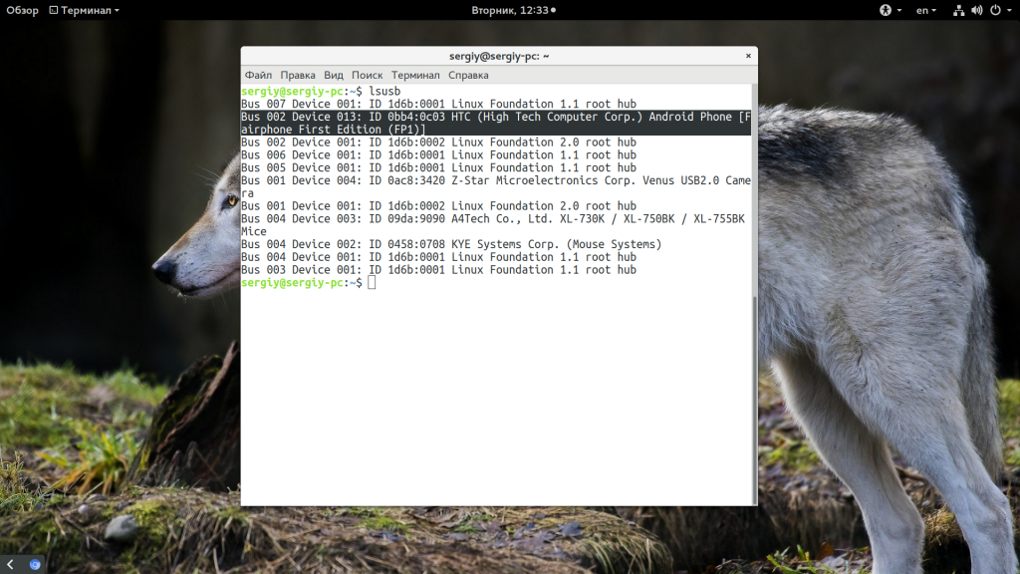1020x574 pixels.
Task: Collapse the tray with left arrow icon
Action: pyautogui.click(x=10, y=564)
